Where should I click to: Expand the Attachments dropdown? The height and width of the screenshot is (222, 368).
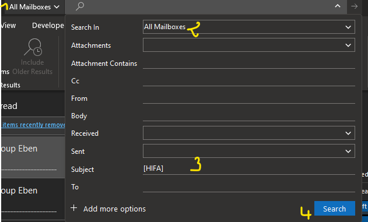pos(249,45)
